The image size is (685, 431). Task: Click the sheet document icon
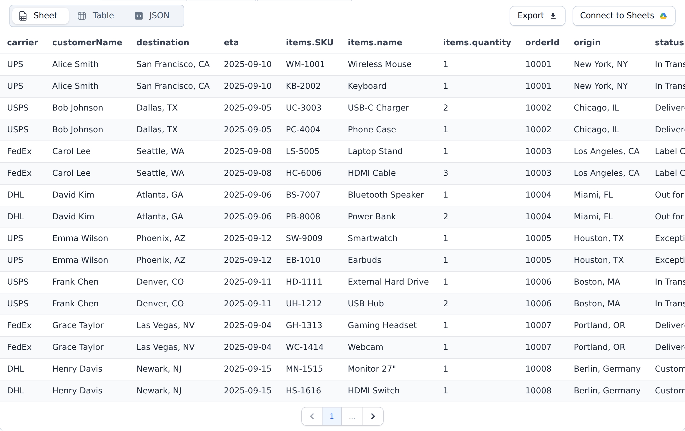coord(23,16)
